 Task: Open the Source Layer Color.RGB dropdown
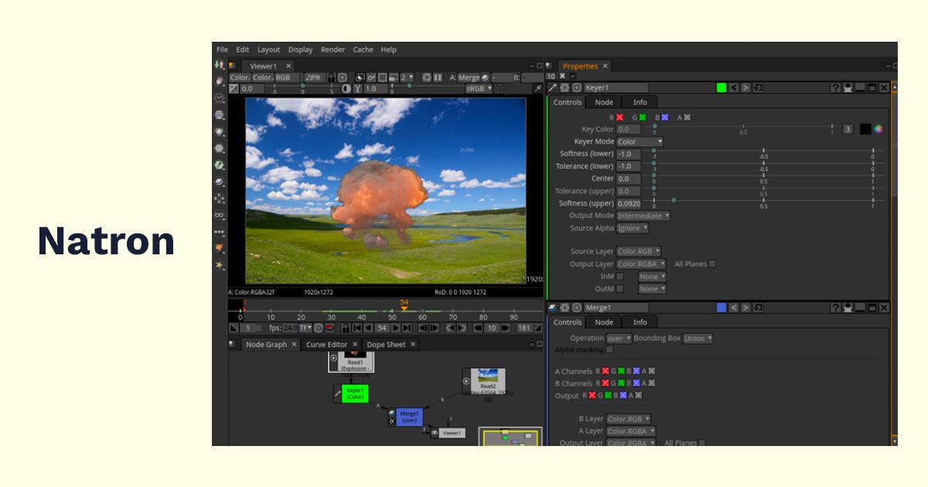coord(639,251)
